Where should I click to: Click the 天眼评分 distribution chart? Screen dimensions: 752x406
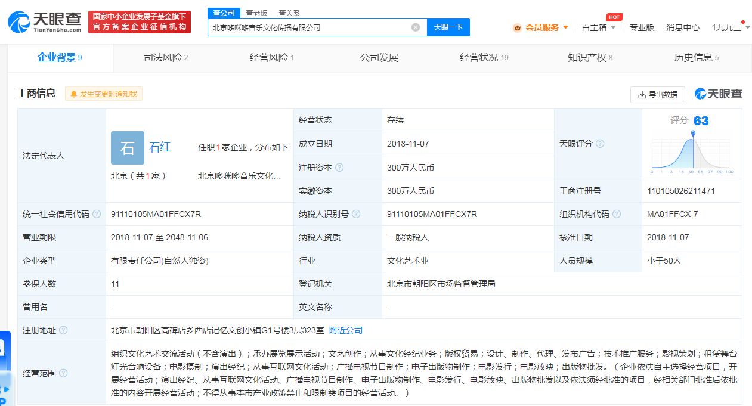(692, 151)
